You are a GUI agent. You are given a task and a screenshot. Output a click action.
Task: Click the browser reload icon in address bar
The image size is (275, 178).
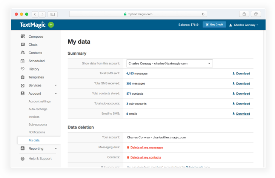[x=203, y=14]
